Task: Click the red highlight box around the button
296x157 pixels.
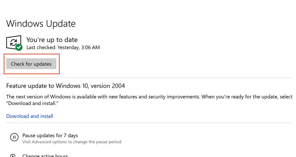Action: (32, 54)
